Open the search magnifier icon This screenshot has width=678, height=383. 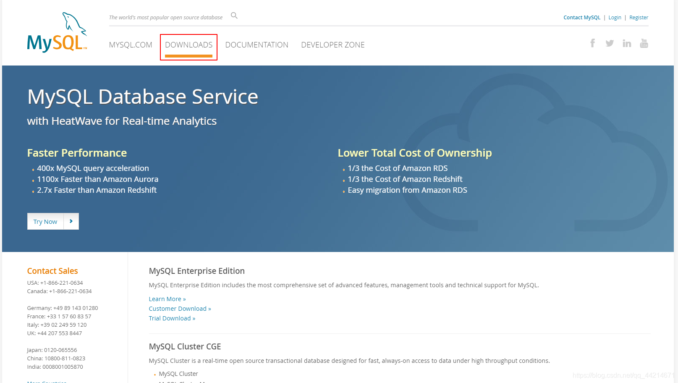tap(234, 16)
